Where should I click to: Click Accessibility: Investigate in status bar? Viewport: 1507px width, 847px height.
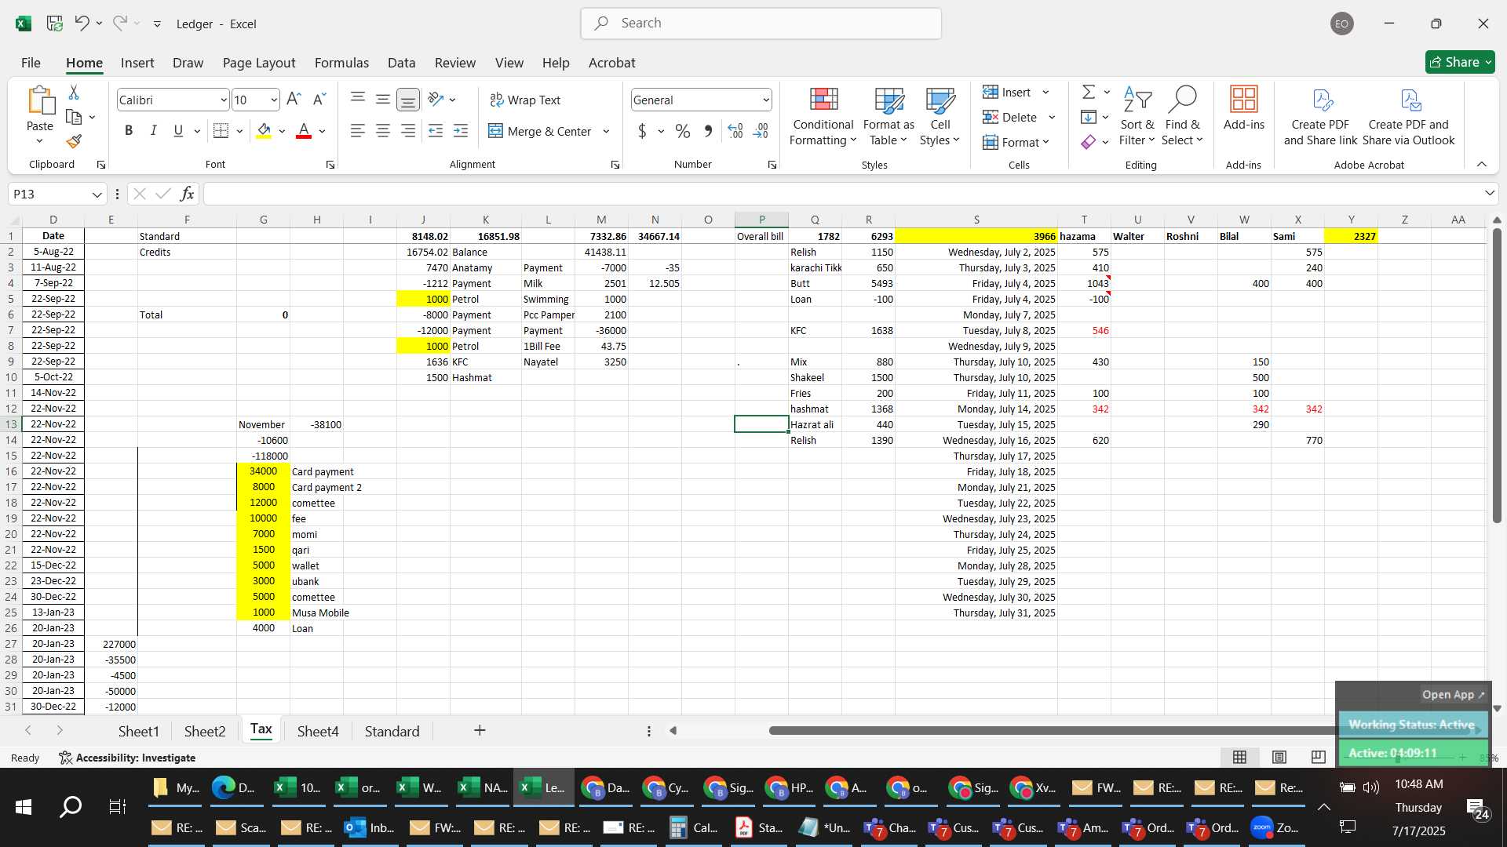click(127, 758)
